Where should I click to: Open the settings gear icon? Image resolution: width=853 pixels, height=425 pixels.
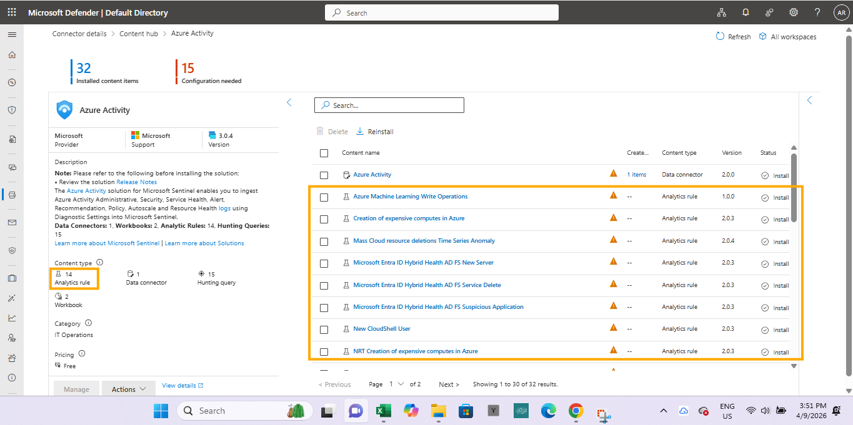[x=794, y=12]
